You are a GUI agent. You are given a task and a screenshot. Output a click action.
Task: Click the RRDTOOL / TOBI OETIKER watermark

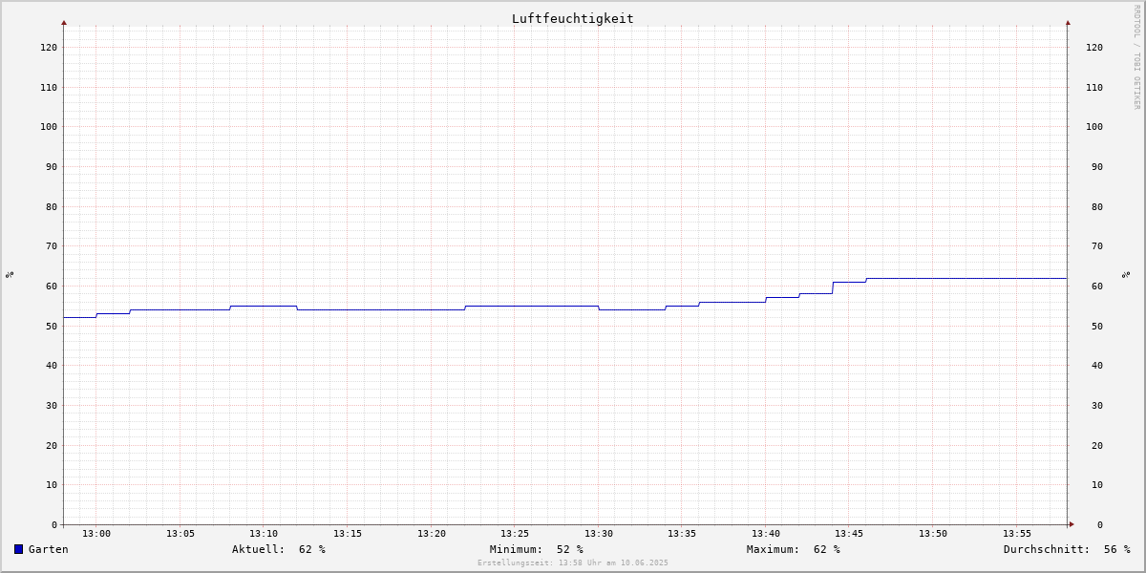[1136, 57]
